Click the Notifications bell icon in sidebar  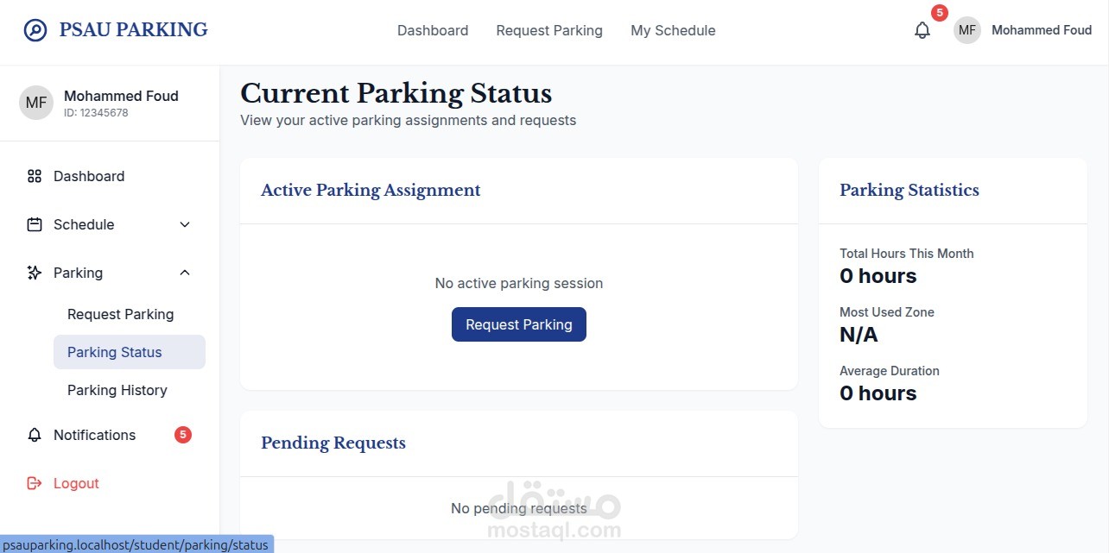pyautogui.click(x=35, y=435)
